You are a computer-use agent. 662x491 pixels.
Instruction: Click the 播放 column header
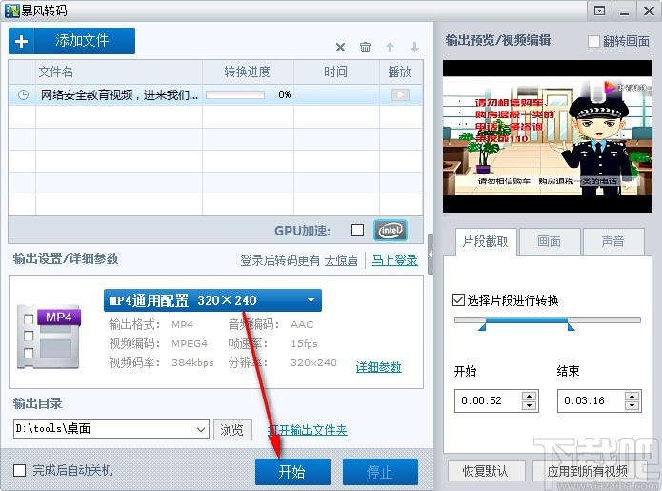point(401,72)
